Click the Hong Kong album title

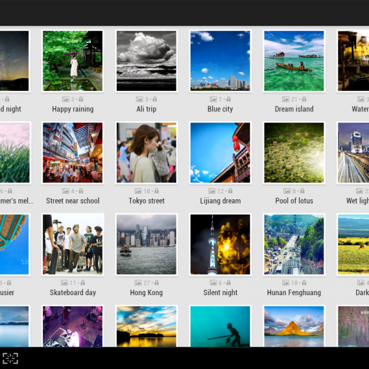click(x=146, y=293)
